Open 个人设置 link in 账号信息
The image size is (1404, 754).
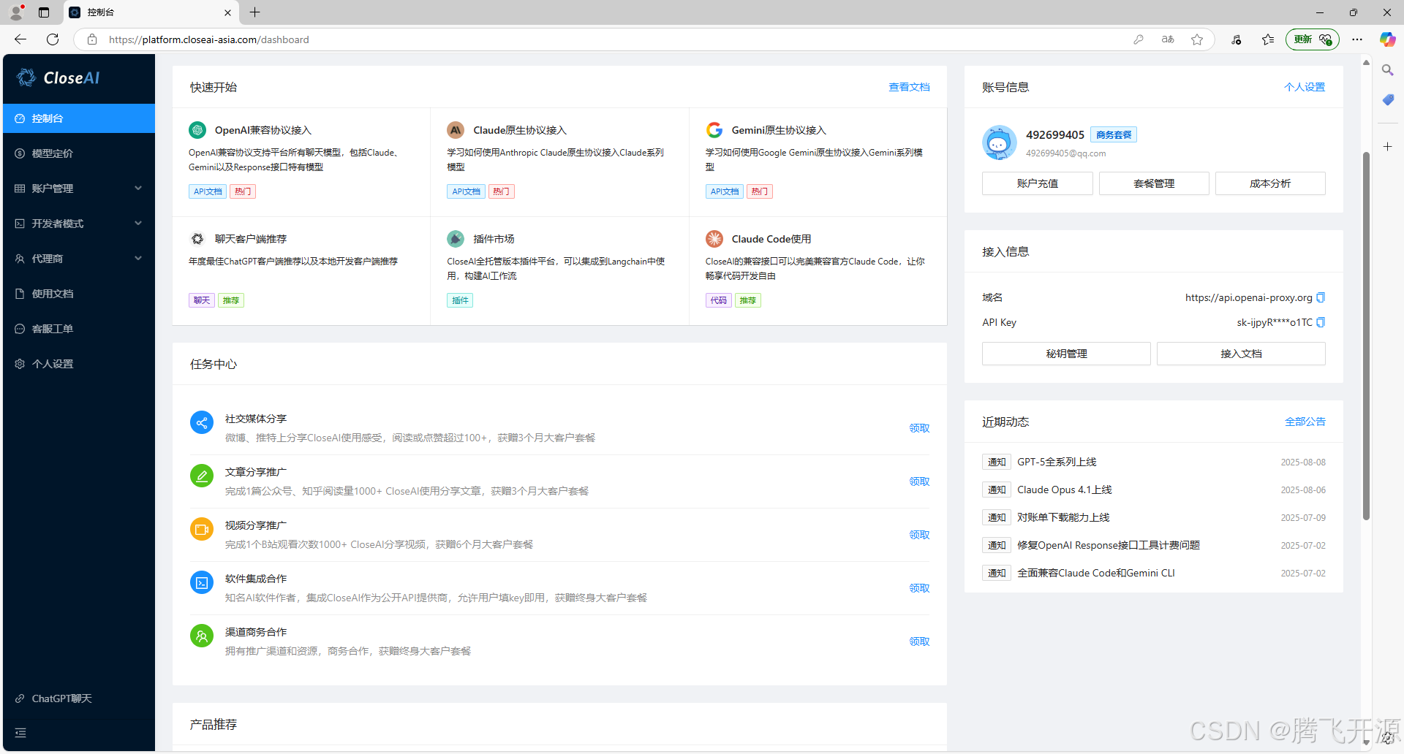point(1305,87)
